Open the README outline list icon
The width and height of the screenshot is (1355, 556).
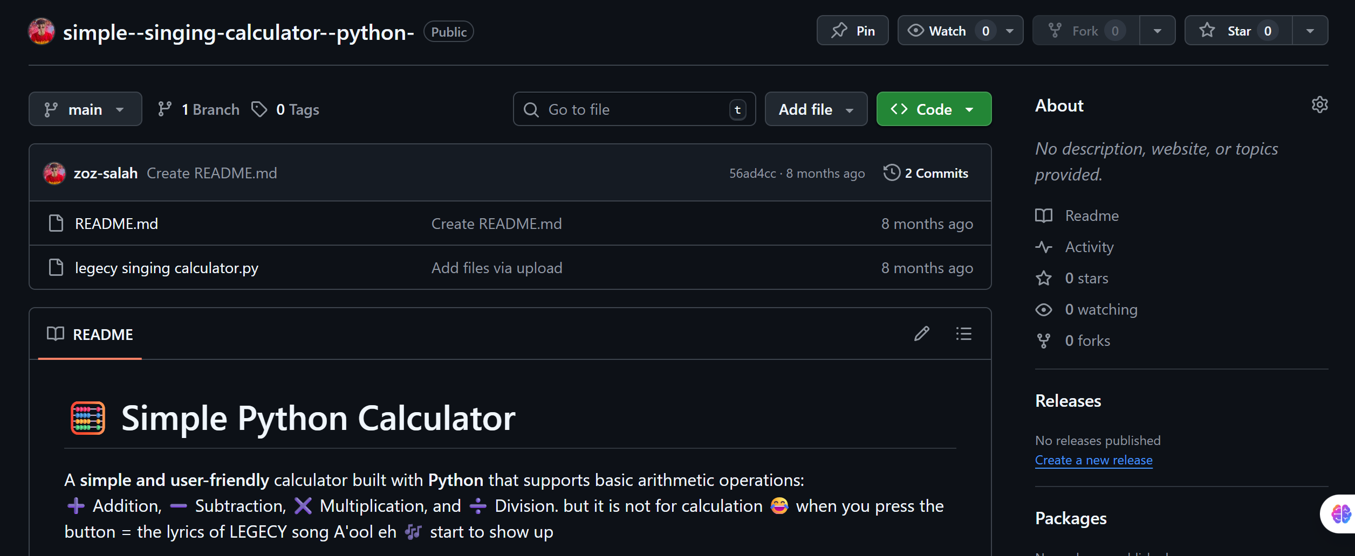pyautogui.click(x=963, y=334)
